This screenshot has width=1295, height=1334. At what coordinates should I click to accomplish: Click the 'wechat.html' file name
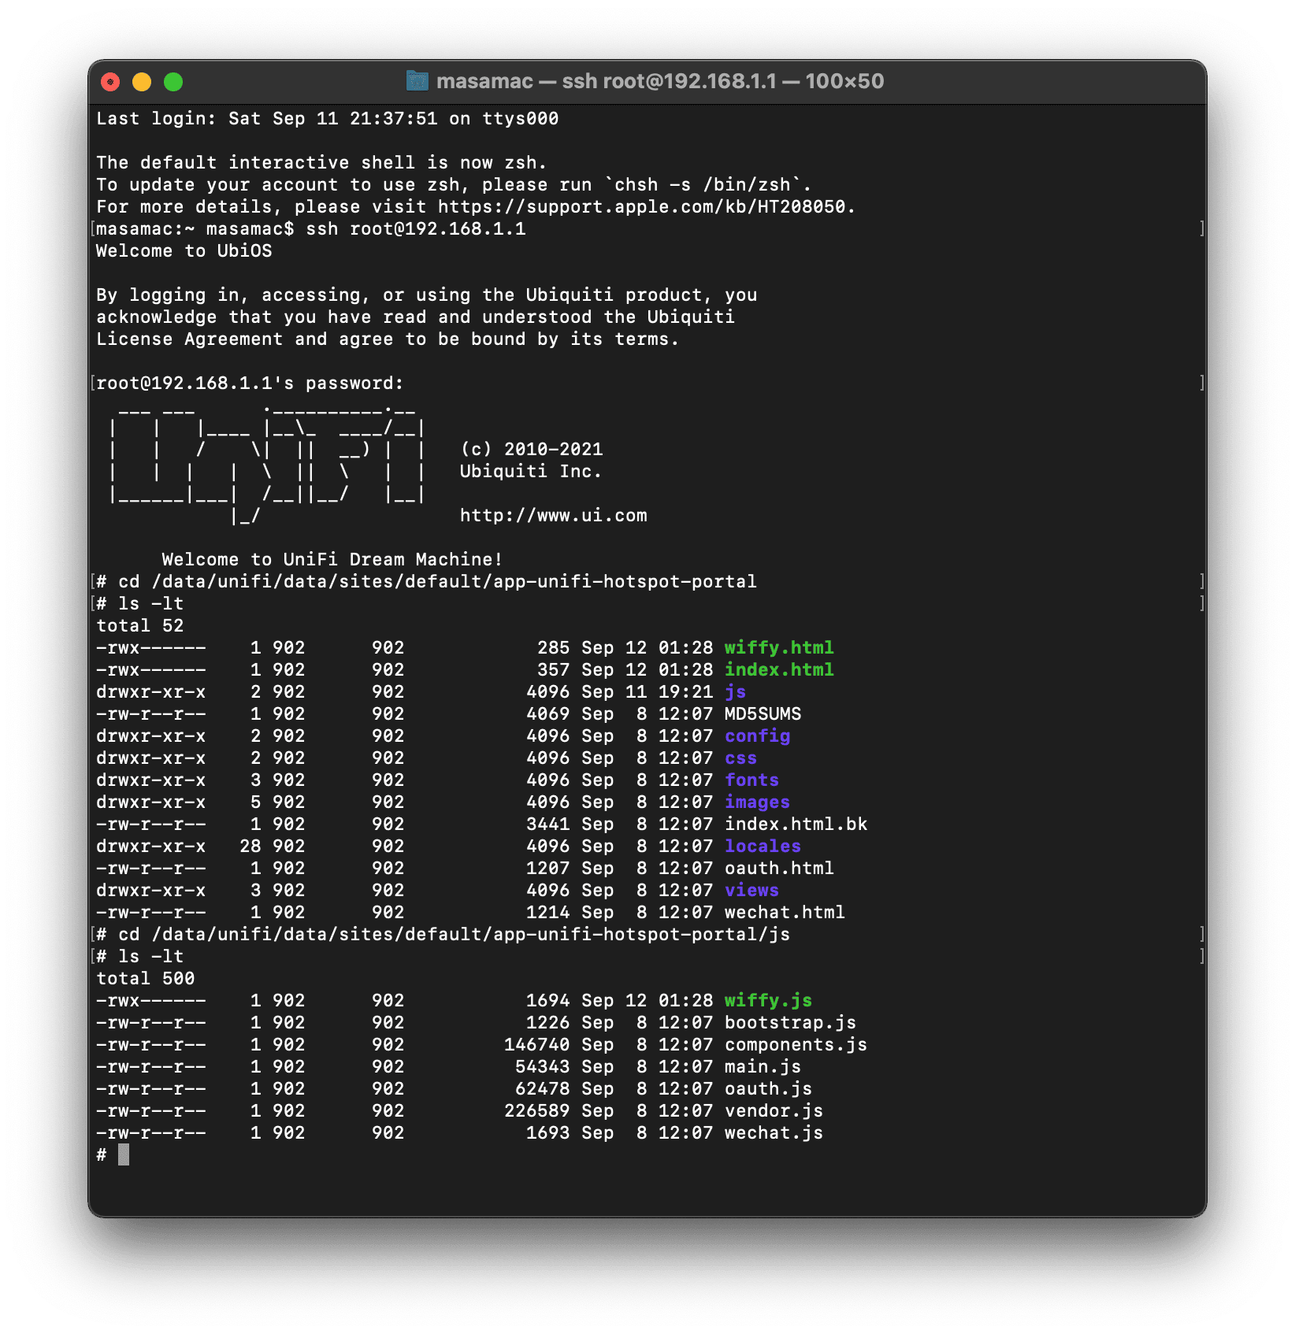pos(785,913)
